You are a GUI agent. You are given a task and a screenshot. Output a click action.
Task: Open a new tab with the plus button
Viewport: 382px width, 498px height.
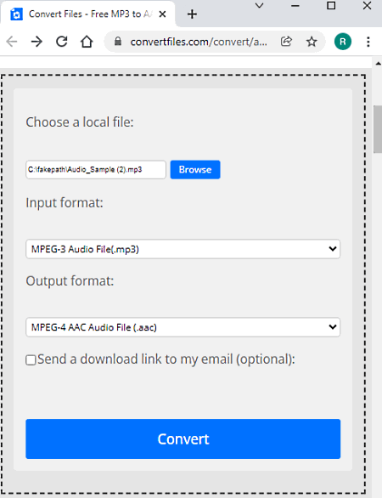pos(192,14)
